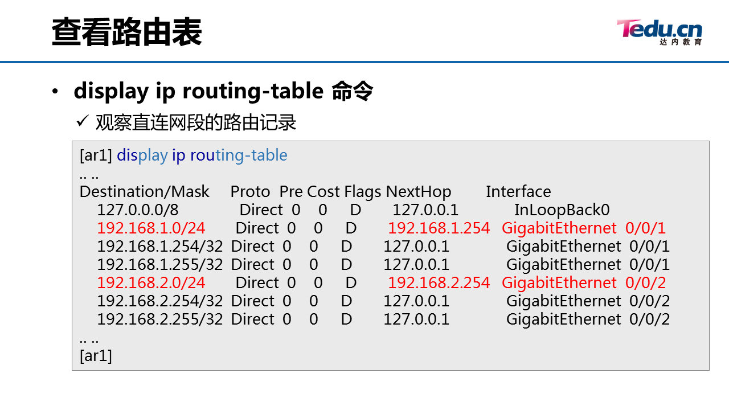Select the 192.168.2.255/32 destination entry
This screenshot has width=729, height=410.
tap(160, 319)
